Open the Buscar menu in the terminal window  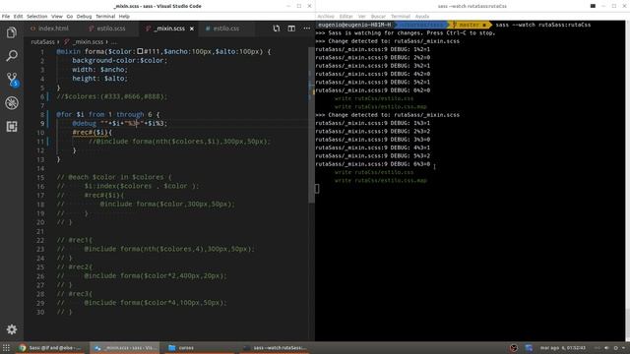click(x=378, y=17)
